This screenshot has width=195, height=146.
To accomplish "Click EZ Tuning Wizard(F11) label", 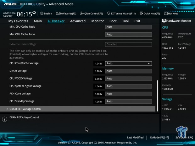I will tap(123, 14).
